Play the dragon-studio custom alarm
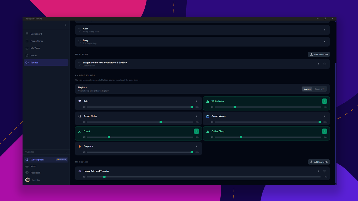Viewport: 358px width, 201px height. click(x=319, y=64)
